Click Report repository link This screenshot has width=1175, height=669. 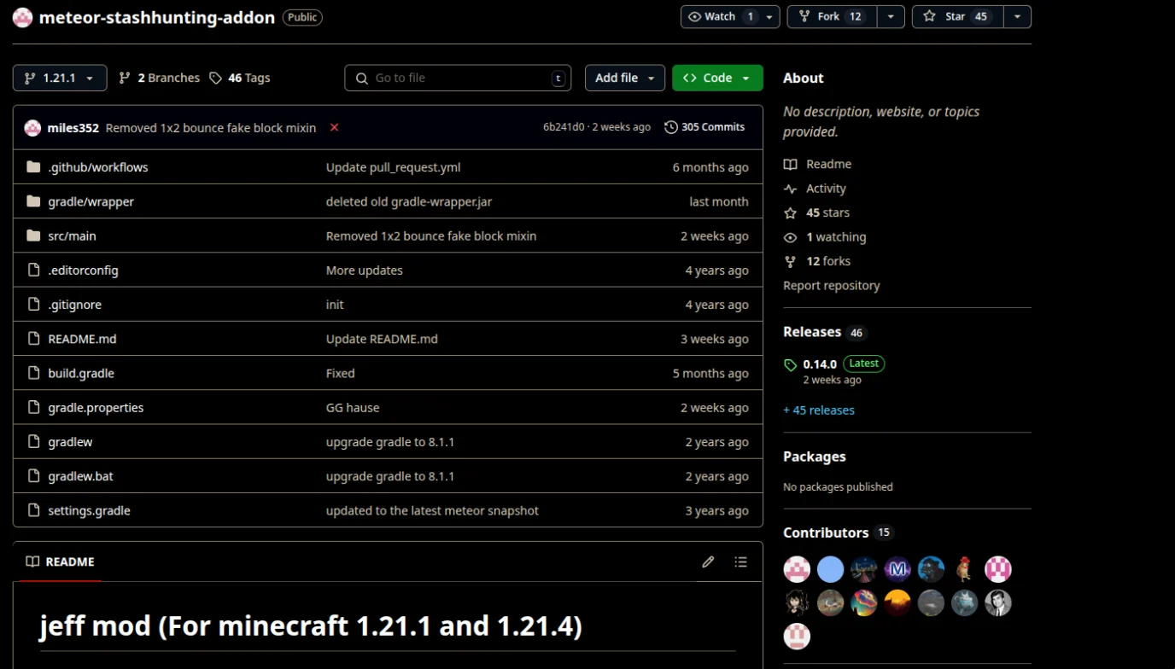(831, 286)
